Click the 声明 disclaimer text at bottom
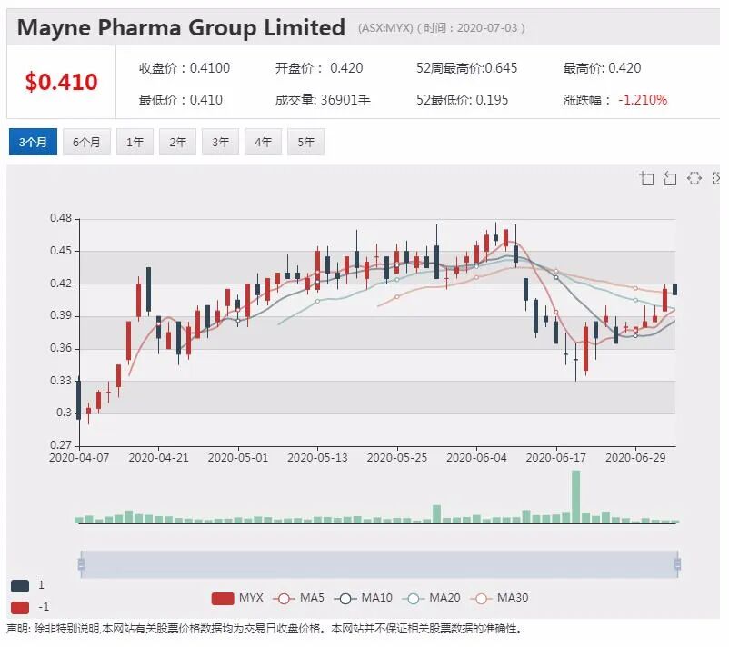Image resolution: width=729 pixels, height=647 pixels. (265, 629)
